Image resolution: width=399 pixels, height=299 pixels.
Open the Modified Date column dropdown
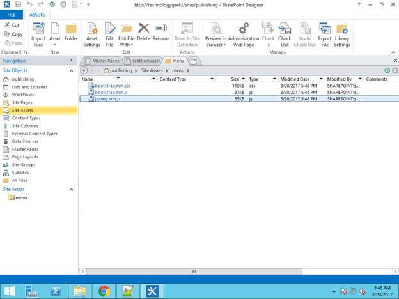[321, 79]
